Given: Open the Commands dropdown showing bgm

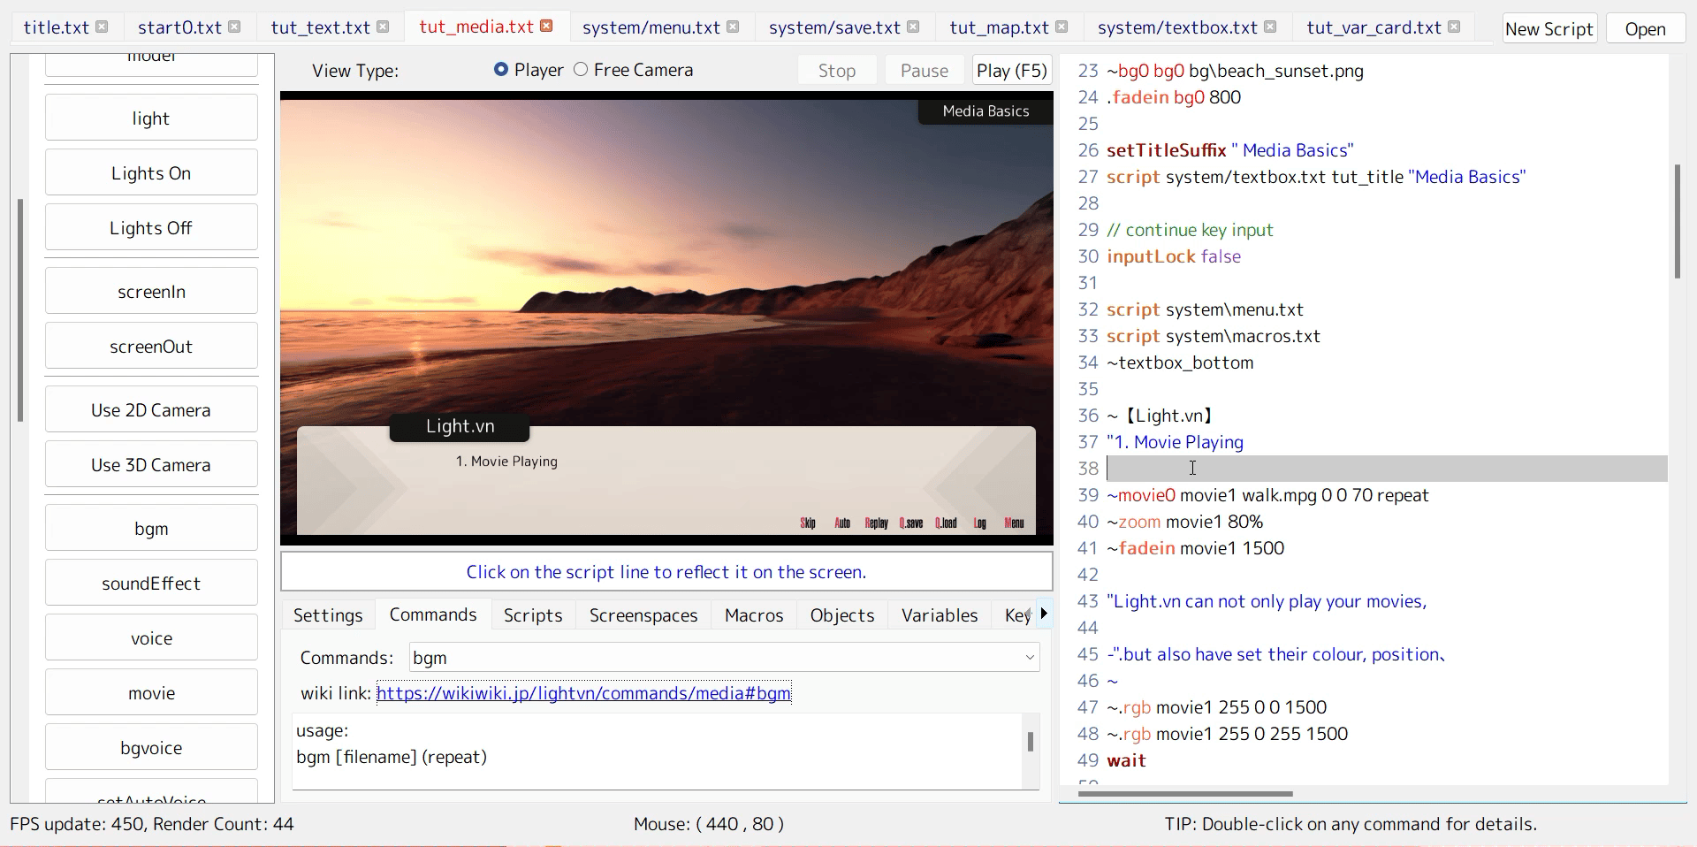Looking at the screenshot, I should point(724,657).
